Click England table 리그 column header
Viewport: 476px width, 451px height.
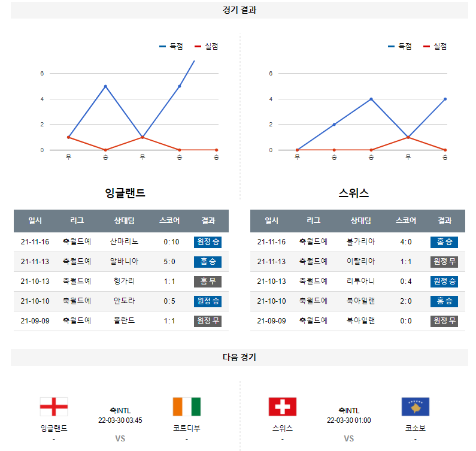pyautogui.click(x=77, y=221)
